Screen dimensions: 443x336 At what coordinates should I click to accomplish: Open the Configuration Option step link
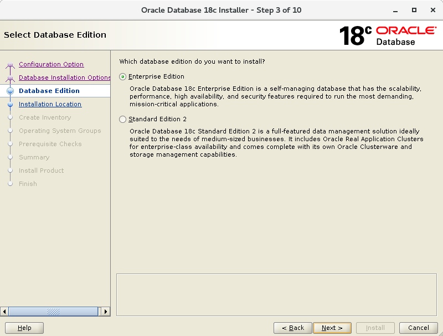pyautogui.click(x=51, y=64)
